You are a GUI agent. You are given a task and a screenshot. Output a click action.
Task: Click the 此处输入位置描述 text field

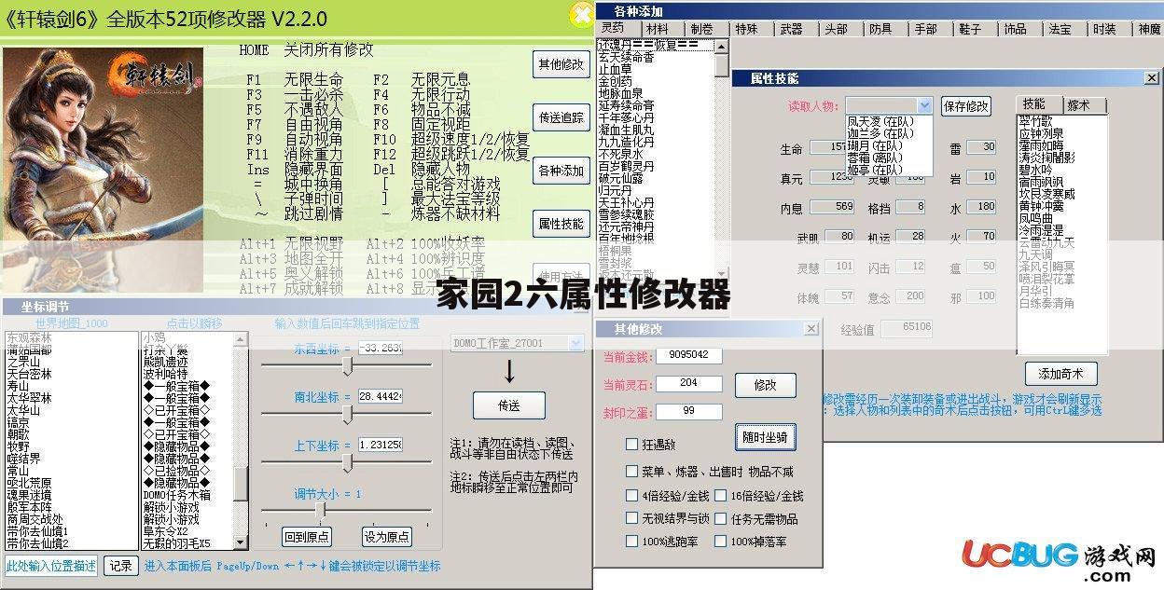(51, 566)
